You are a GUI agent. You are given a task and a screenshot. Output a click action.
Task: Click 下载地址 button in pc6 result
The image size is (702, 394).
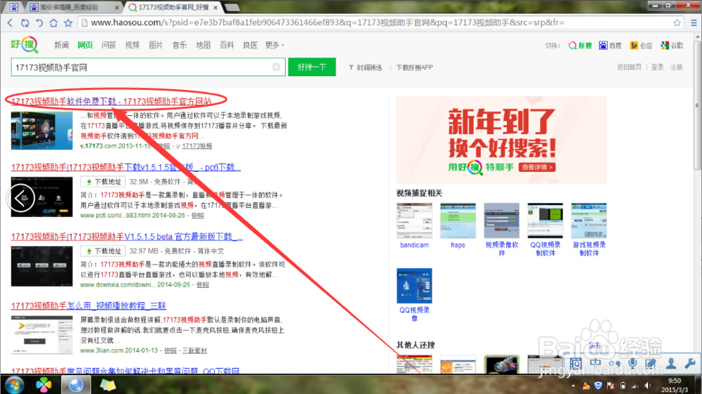tap(102, 182)
